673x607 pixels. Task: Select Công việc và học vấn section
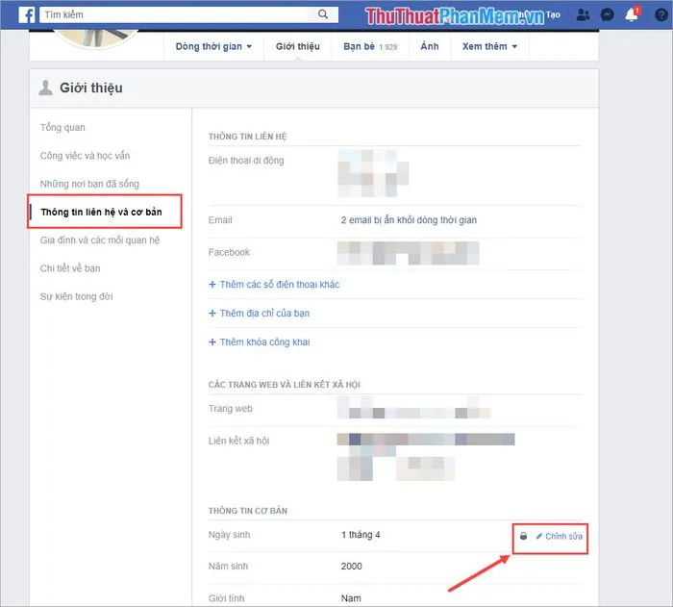click(85, 155)
